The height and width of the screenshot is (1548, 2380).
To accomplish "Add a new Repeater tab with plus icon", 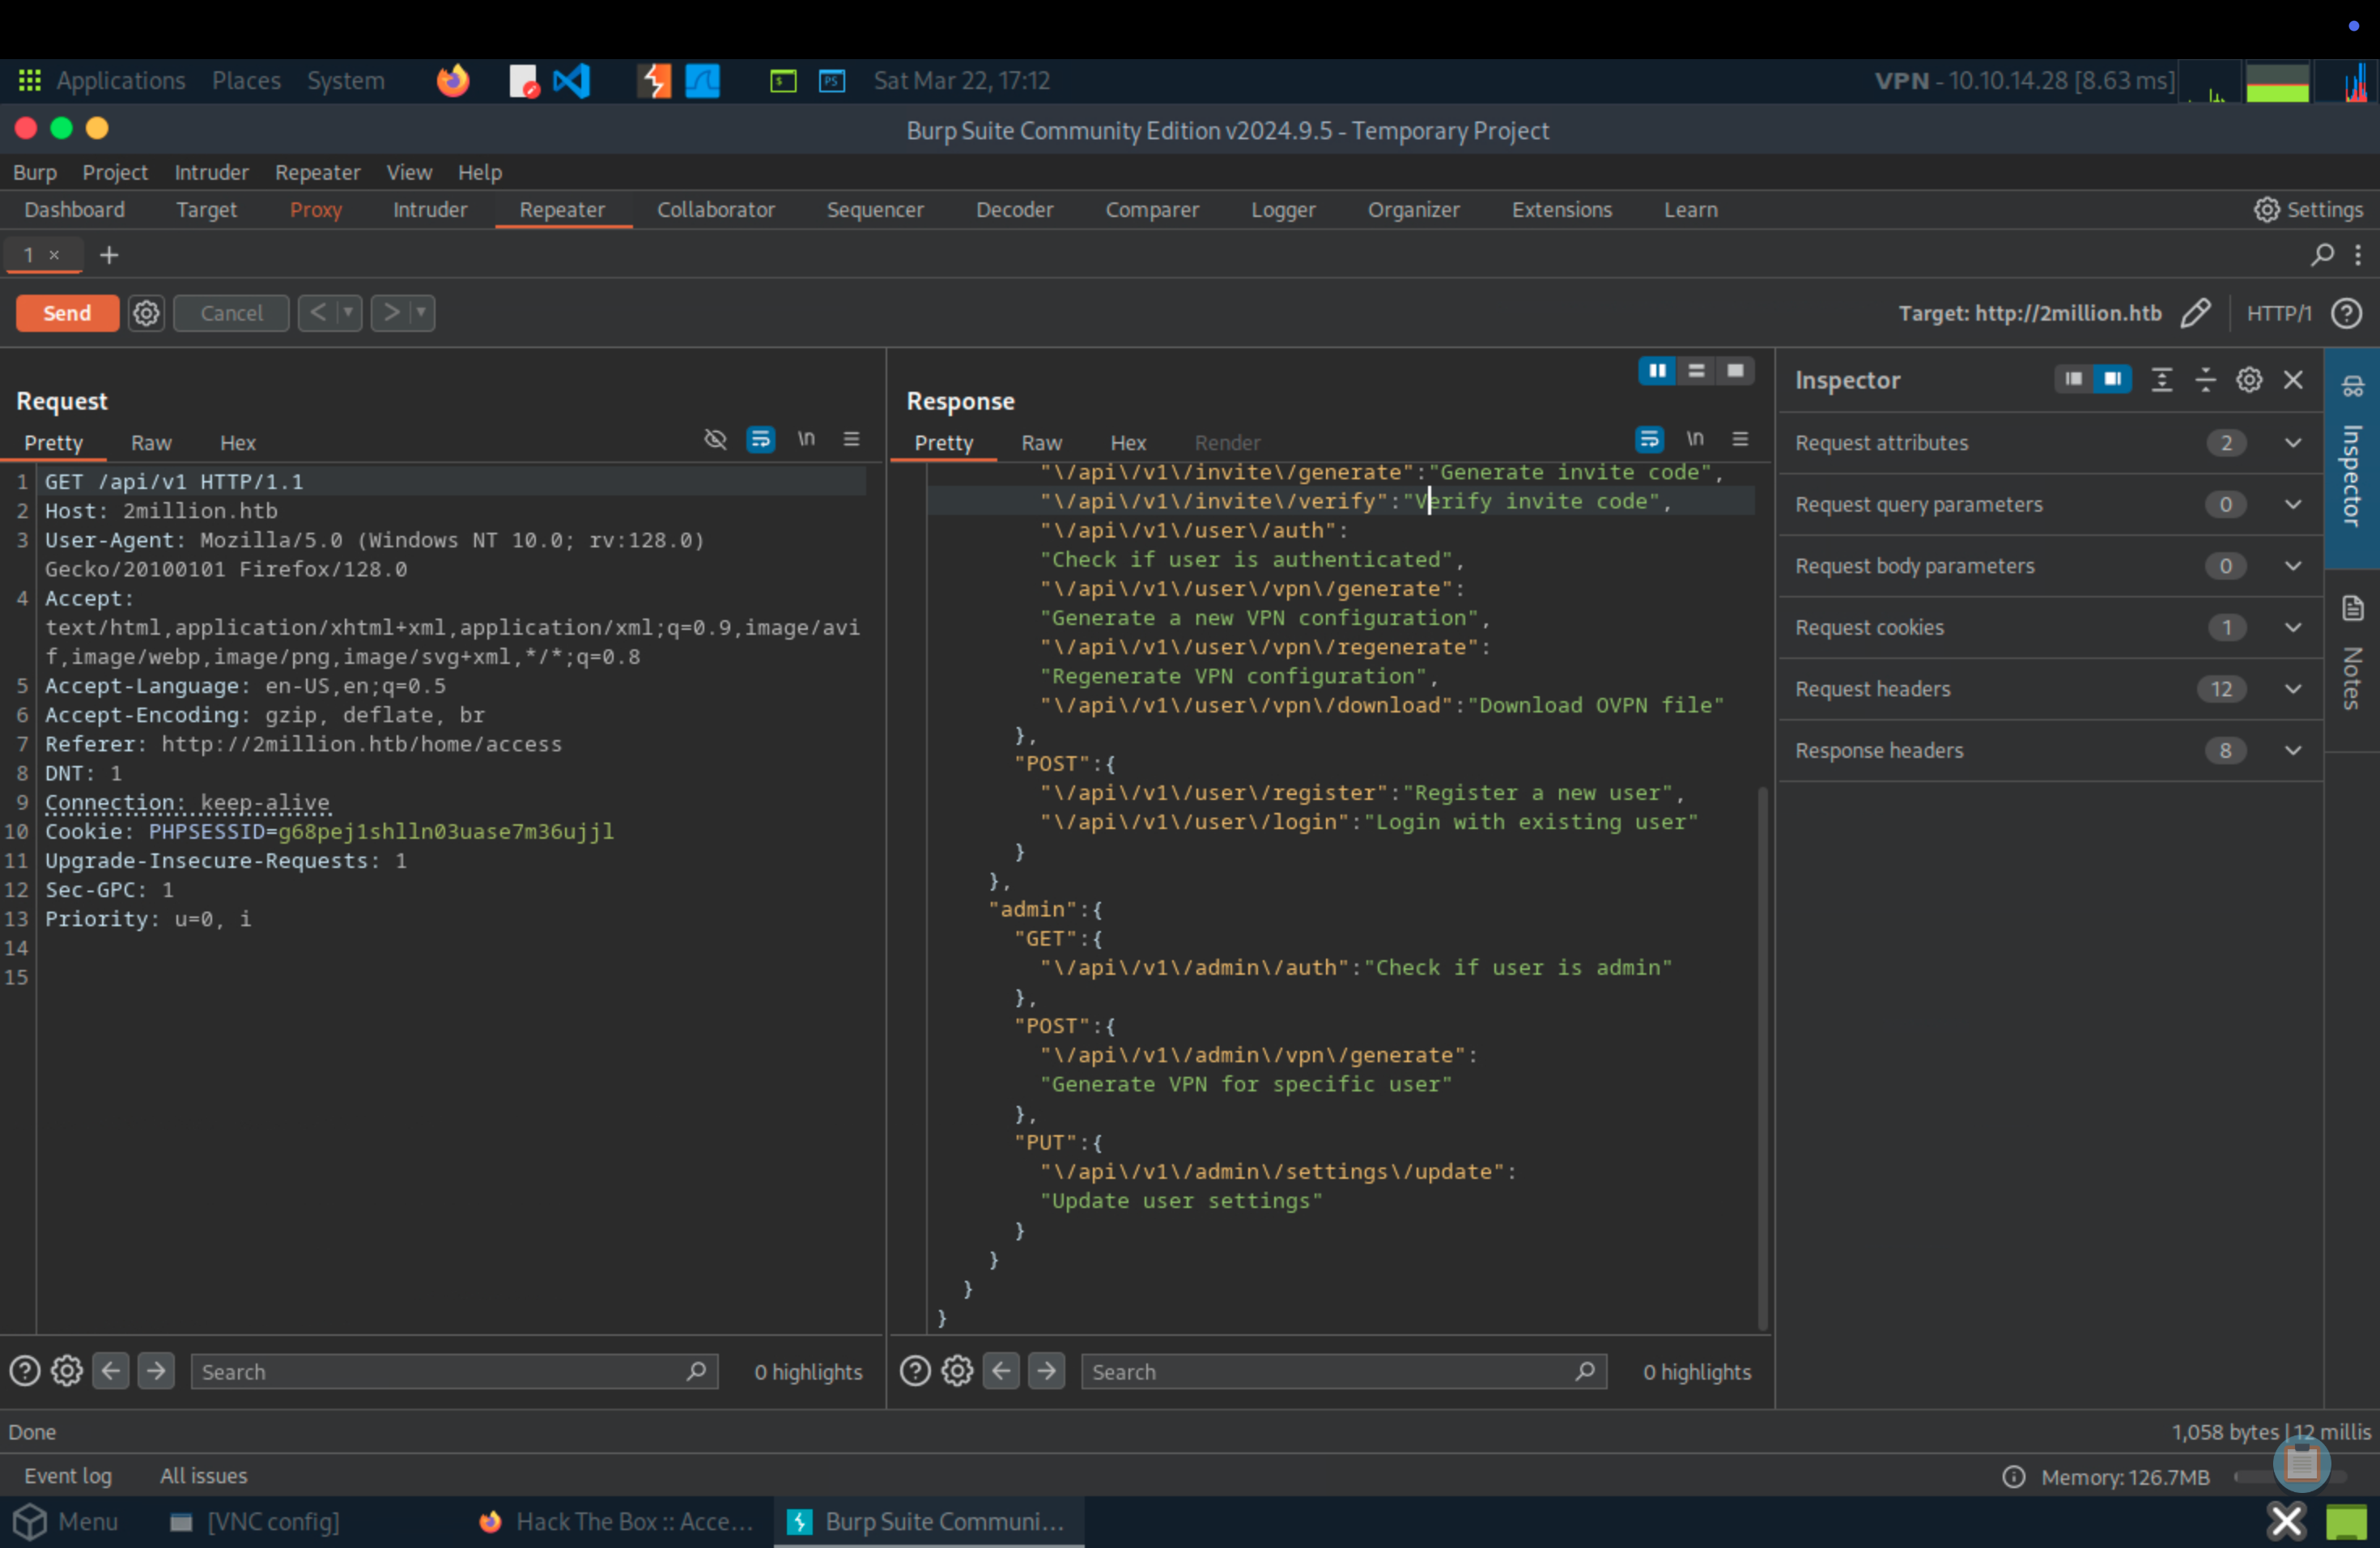I will [x=109, y=255].
